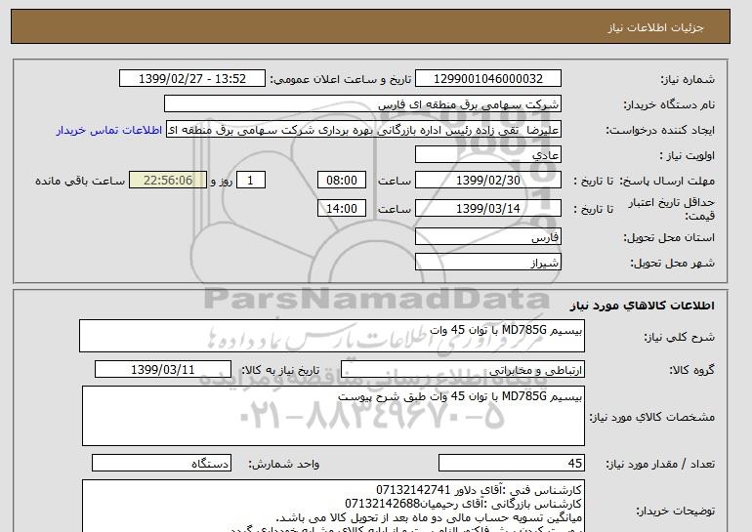Select the quantity field showing 45
Viewport: 752px width, 532px height.
click(511, 463)
